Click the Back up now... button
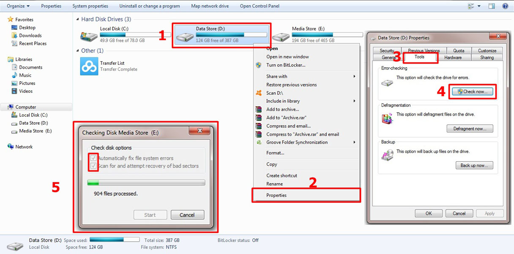 [474, 166]
